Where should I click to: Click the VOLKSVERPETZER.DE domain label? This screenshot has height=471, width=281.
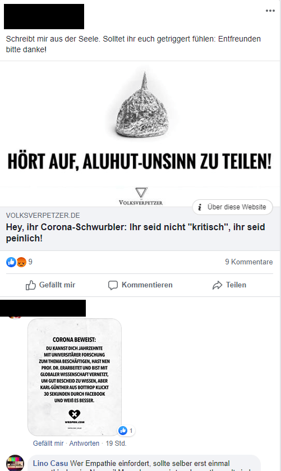tap(43, 216)
